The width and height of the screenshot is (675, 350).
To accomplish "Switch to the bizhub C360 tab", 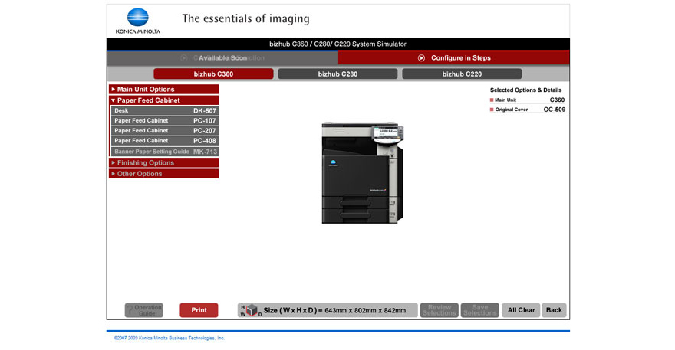I will click(213, 74).
